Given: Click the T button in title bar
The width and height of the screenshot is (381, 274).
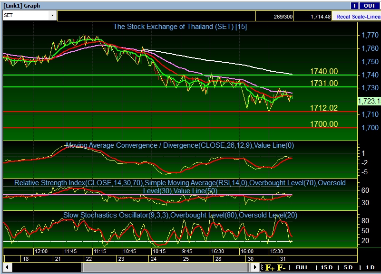Looking at the screenshot, I should click(x=354, y=6).
